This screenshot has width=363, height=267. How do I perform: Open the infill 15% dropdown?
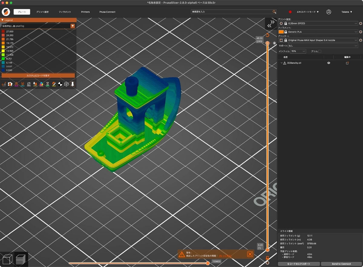298,51
